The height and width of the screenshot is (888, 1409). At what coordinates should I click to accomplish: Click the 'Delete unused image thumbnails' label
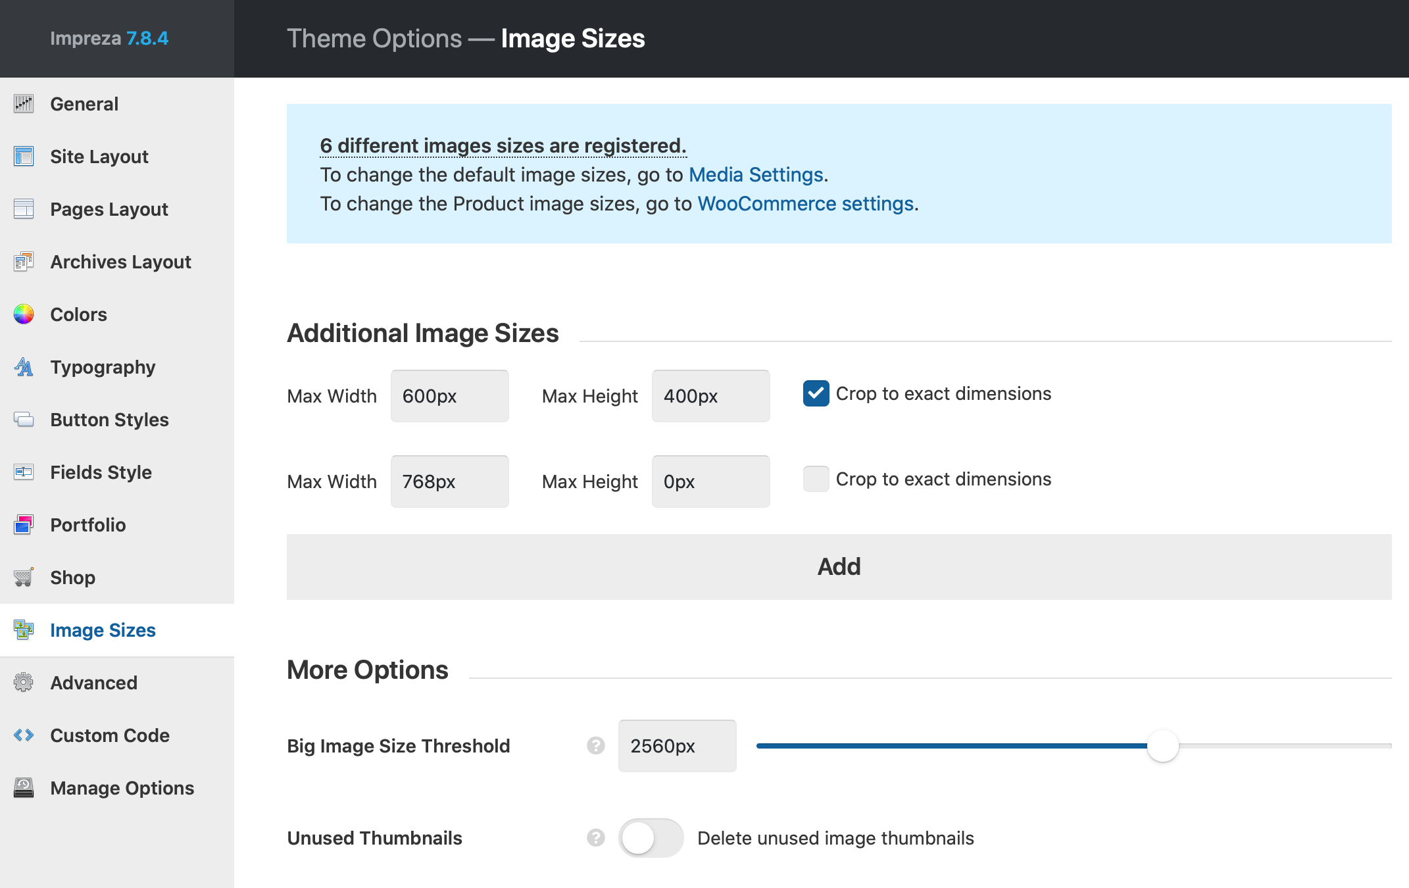click(835, 838)
